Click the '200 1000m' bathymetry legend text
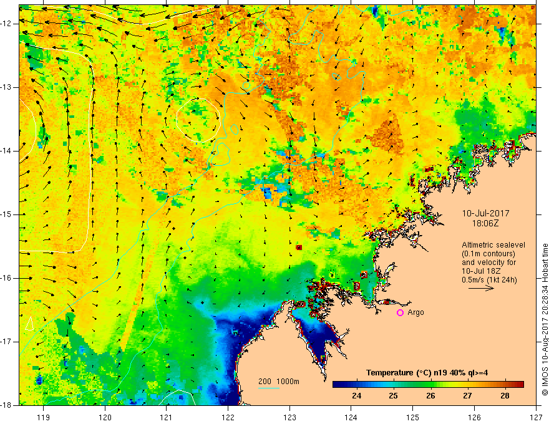The image size is (549, 424). (x=279, y=382)
